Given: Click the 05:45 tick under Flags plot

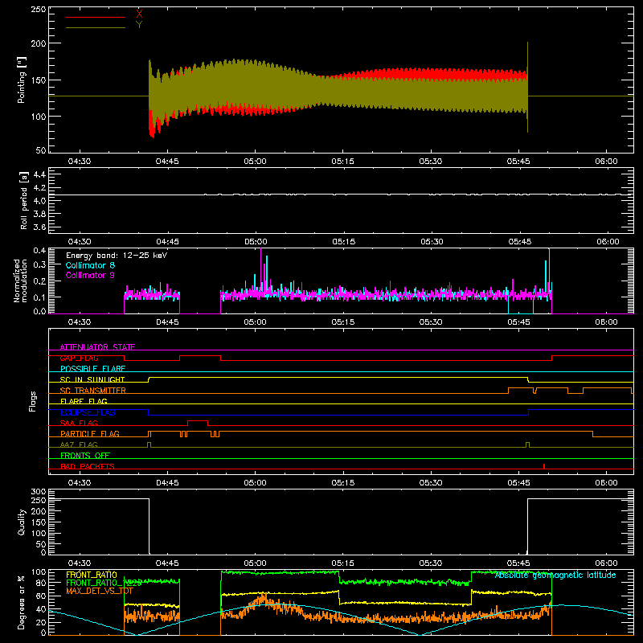Looking at the screenshot, I should tap(518, 483).
